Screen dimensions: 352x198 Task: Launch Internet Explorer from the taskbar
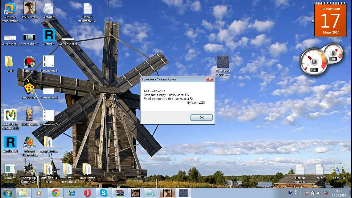(71, 193)
